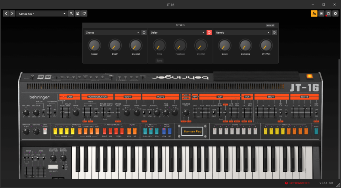Viewport: 341px width, 188px height.
Task: Click the Chorus Depth knob
Action: click(x=115, y=46)
